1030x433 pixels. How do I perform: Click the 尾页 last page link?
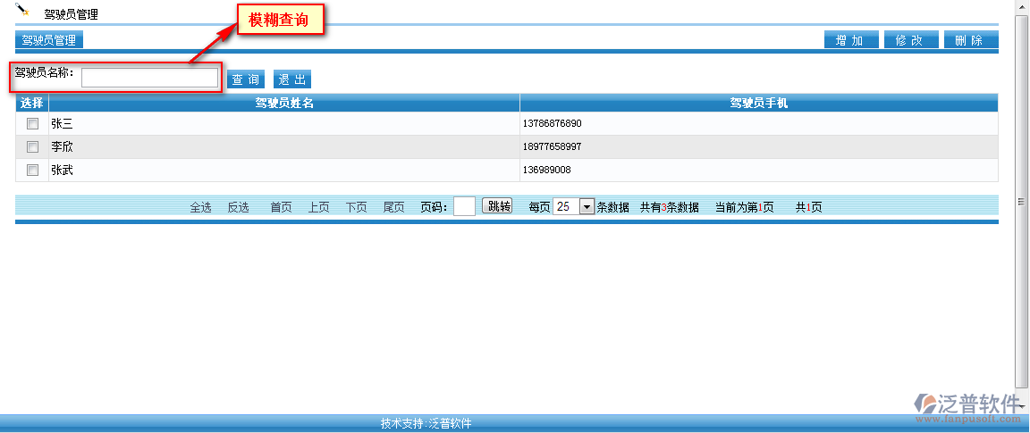(393, 207)
